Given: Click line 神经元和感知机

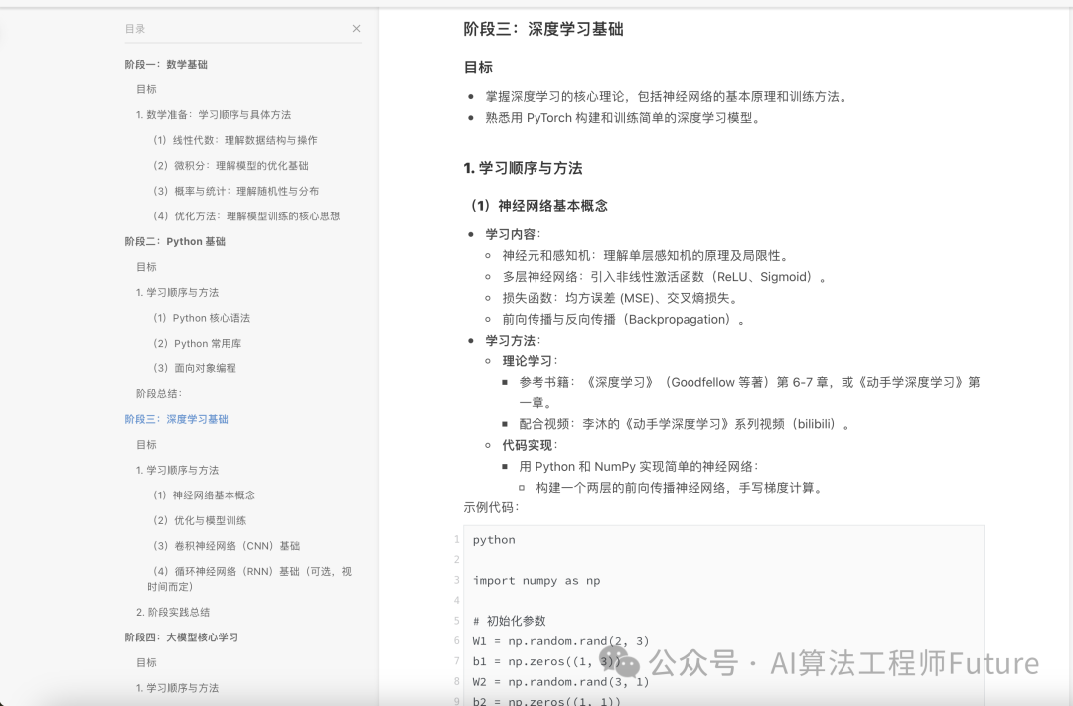Looking at the screenshot, I should point(647,255).
